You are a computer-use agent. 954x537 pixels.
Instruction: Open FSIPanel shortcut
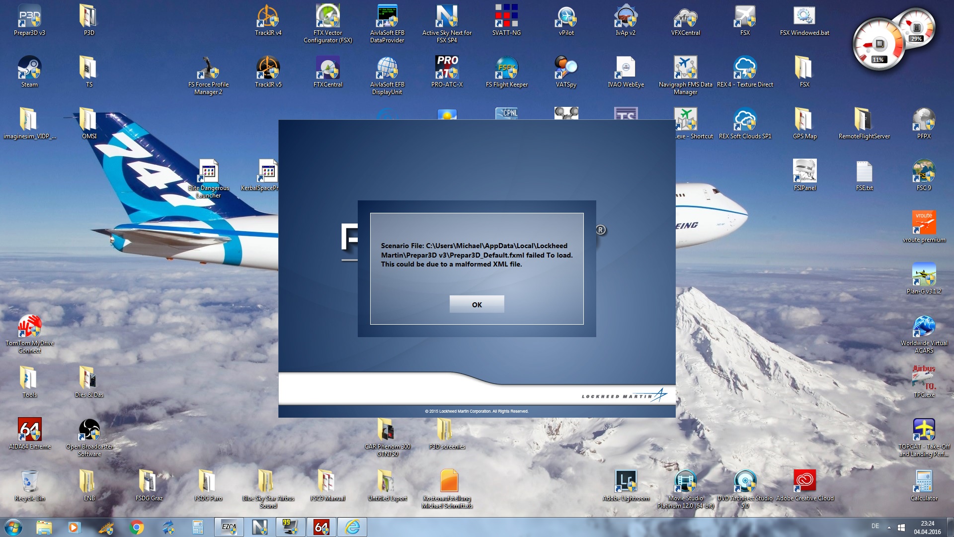(804, 175)
